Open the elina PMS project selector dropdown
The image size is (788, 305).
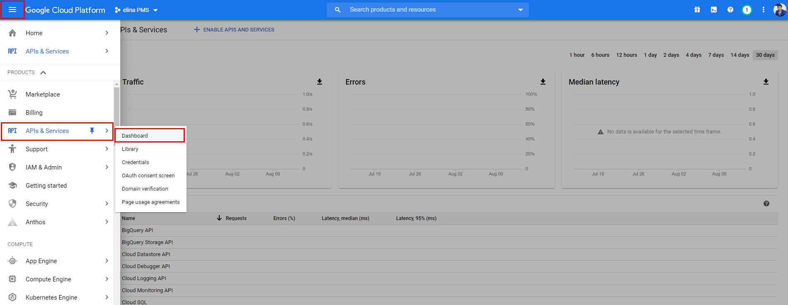pos(136,10)
